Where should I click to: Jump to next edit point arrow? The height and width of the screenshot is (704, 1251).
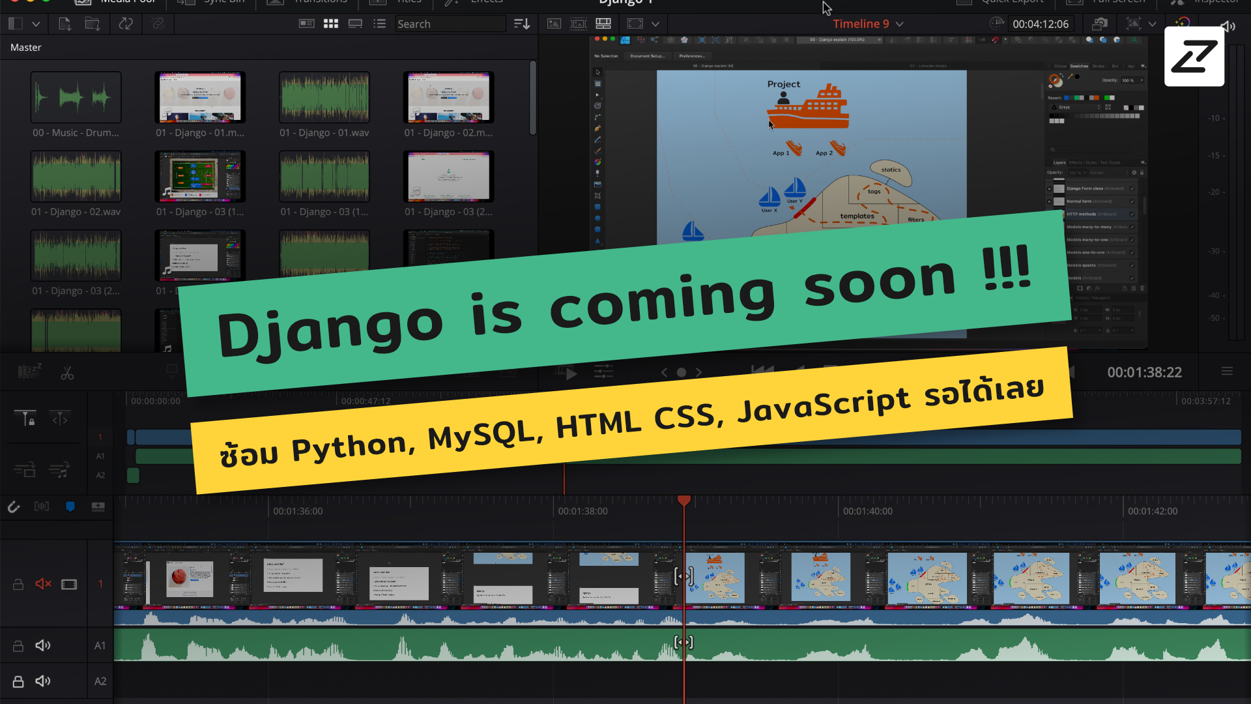coord(698,372)
